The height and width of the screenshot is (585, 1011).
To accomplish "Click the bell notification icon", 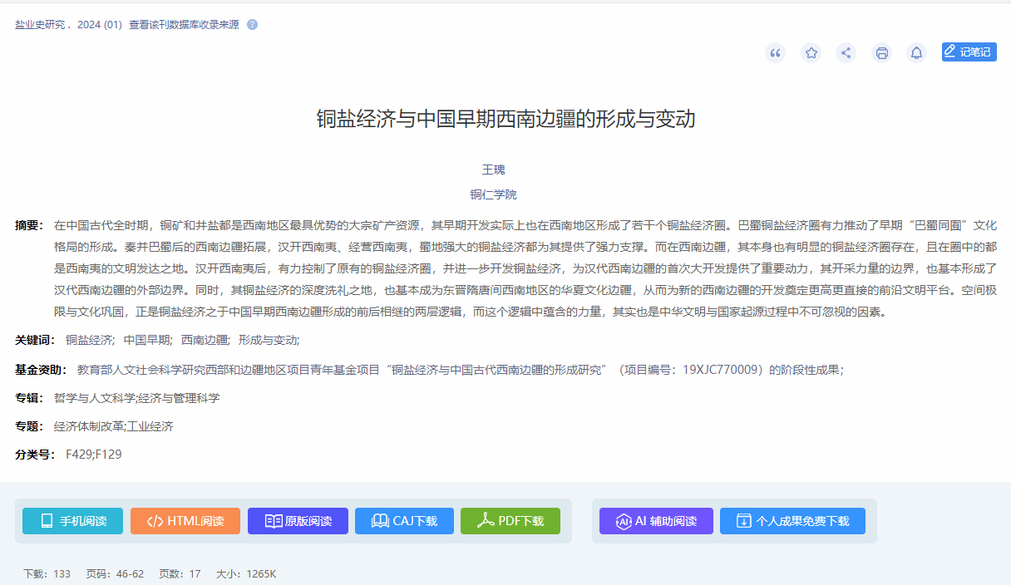I will coord(916,53).
